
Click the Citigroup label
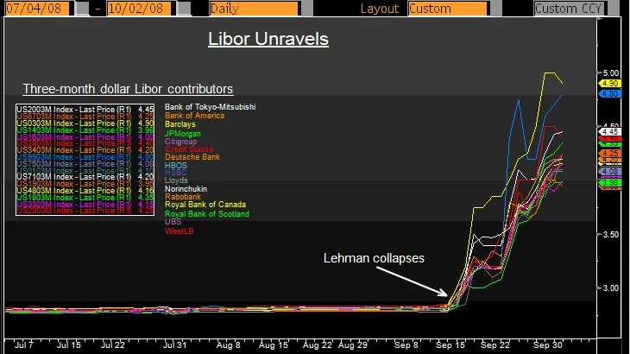181,142
